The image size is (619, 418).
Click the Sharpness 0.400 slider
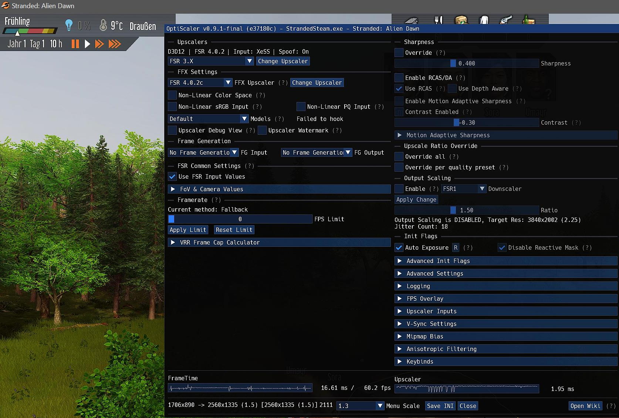467,63
